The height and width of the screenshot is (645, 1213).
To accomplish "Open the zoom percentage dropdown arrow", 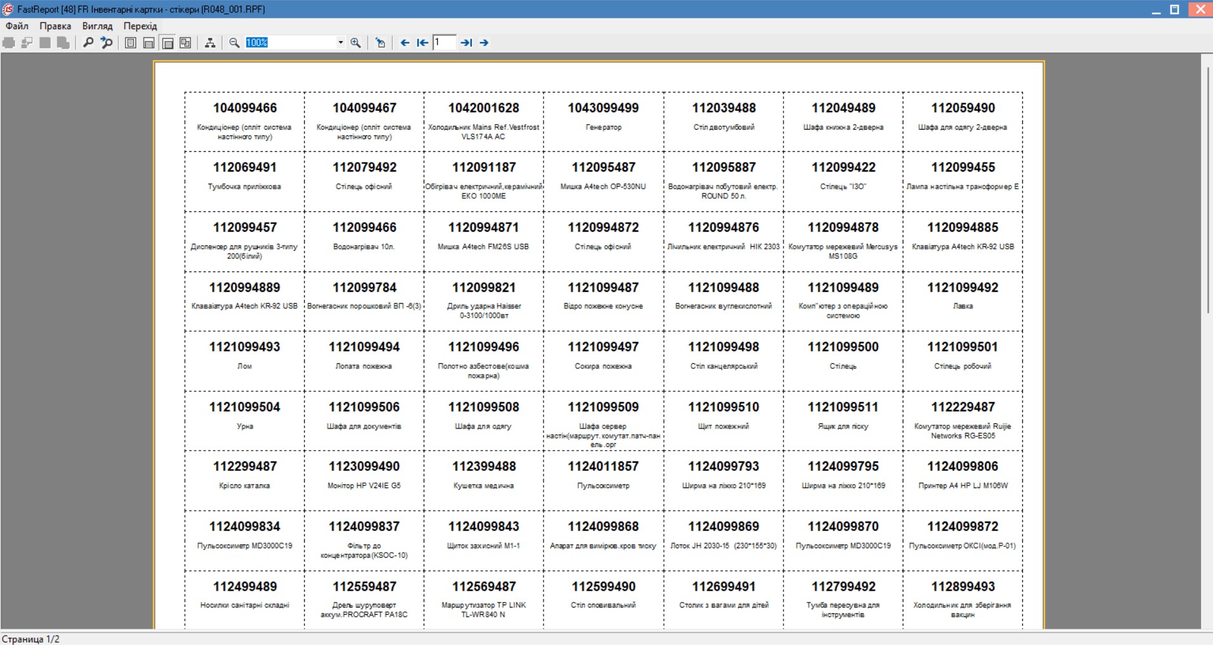I will click(x=341, y=42).
